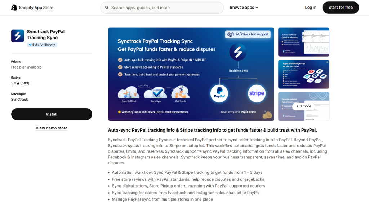This screenshot has height=207, width=369.
Task: Click the Install button
Action: [52, 114]
